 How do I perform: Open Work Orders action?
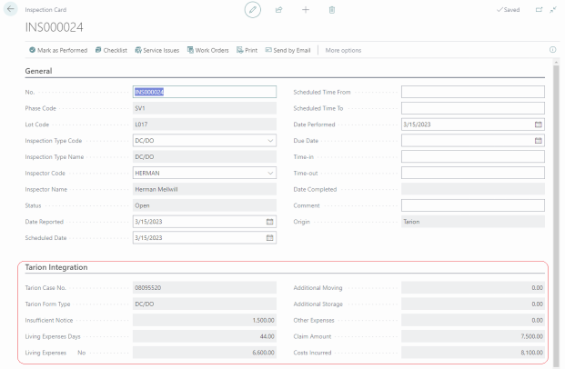(208, 50)
